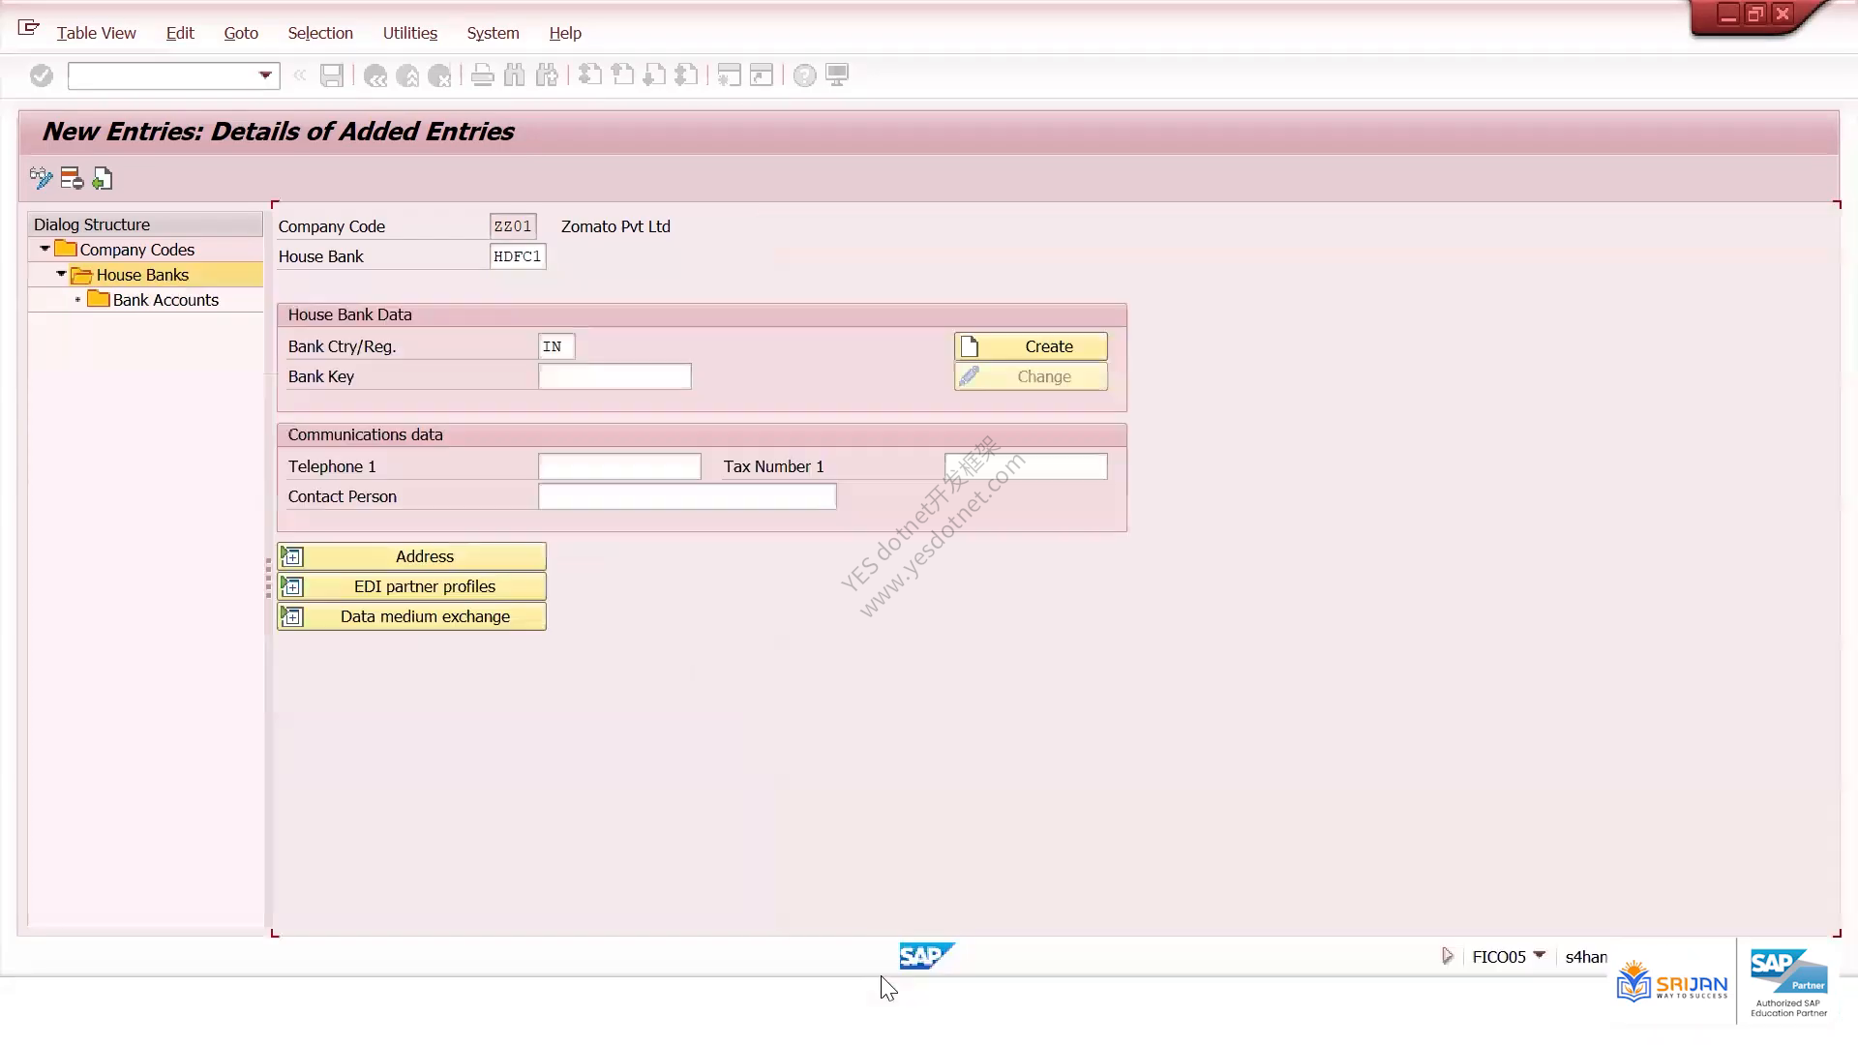Expand the Data medium exchange section button
1858x1045 pixels.
click(x=411, y=616)
